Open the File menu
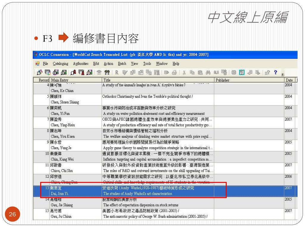305x228 pixels. (x=46, y=64)
